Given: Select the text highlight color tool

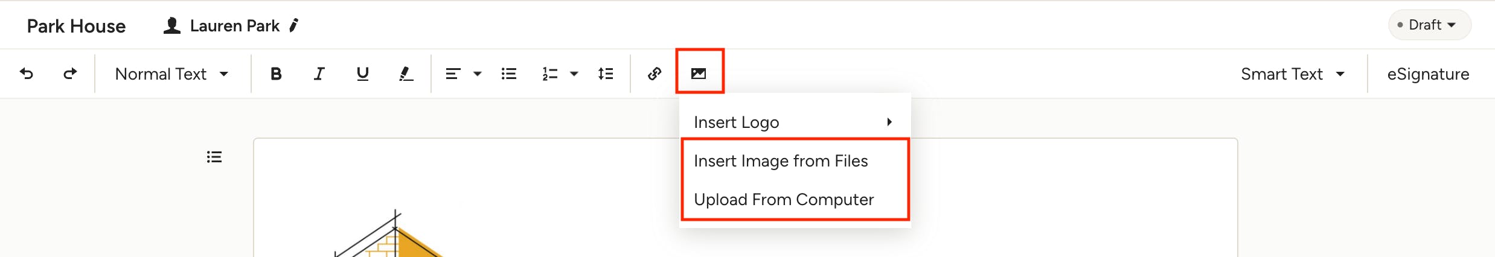Looking at the screenshot, I should 406,74.
